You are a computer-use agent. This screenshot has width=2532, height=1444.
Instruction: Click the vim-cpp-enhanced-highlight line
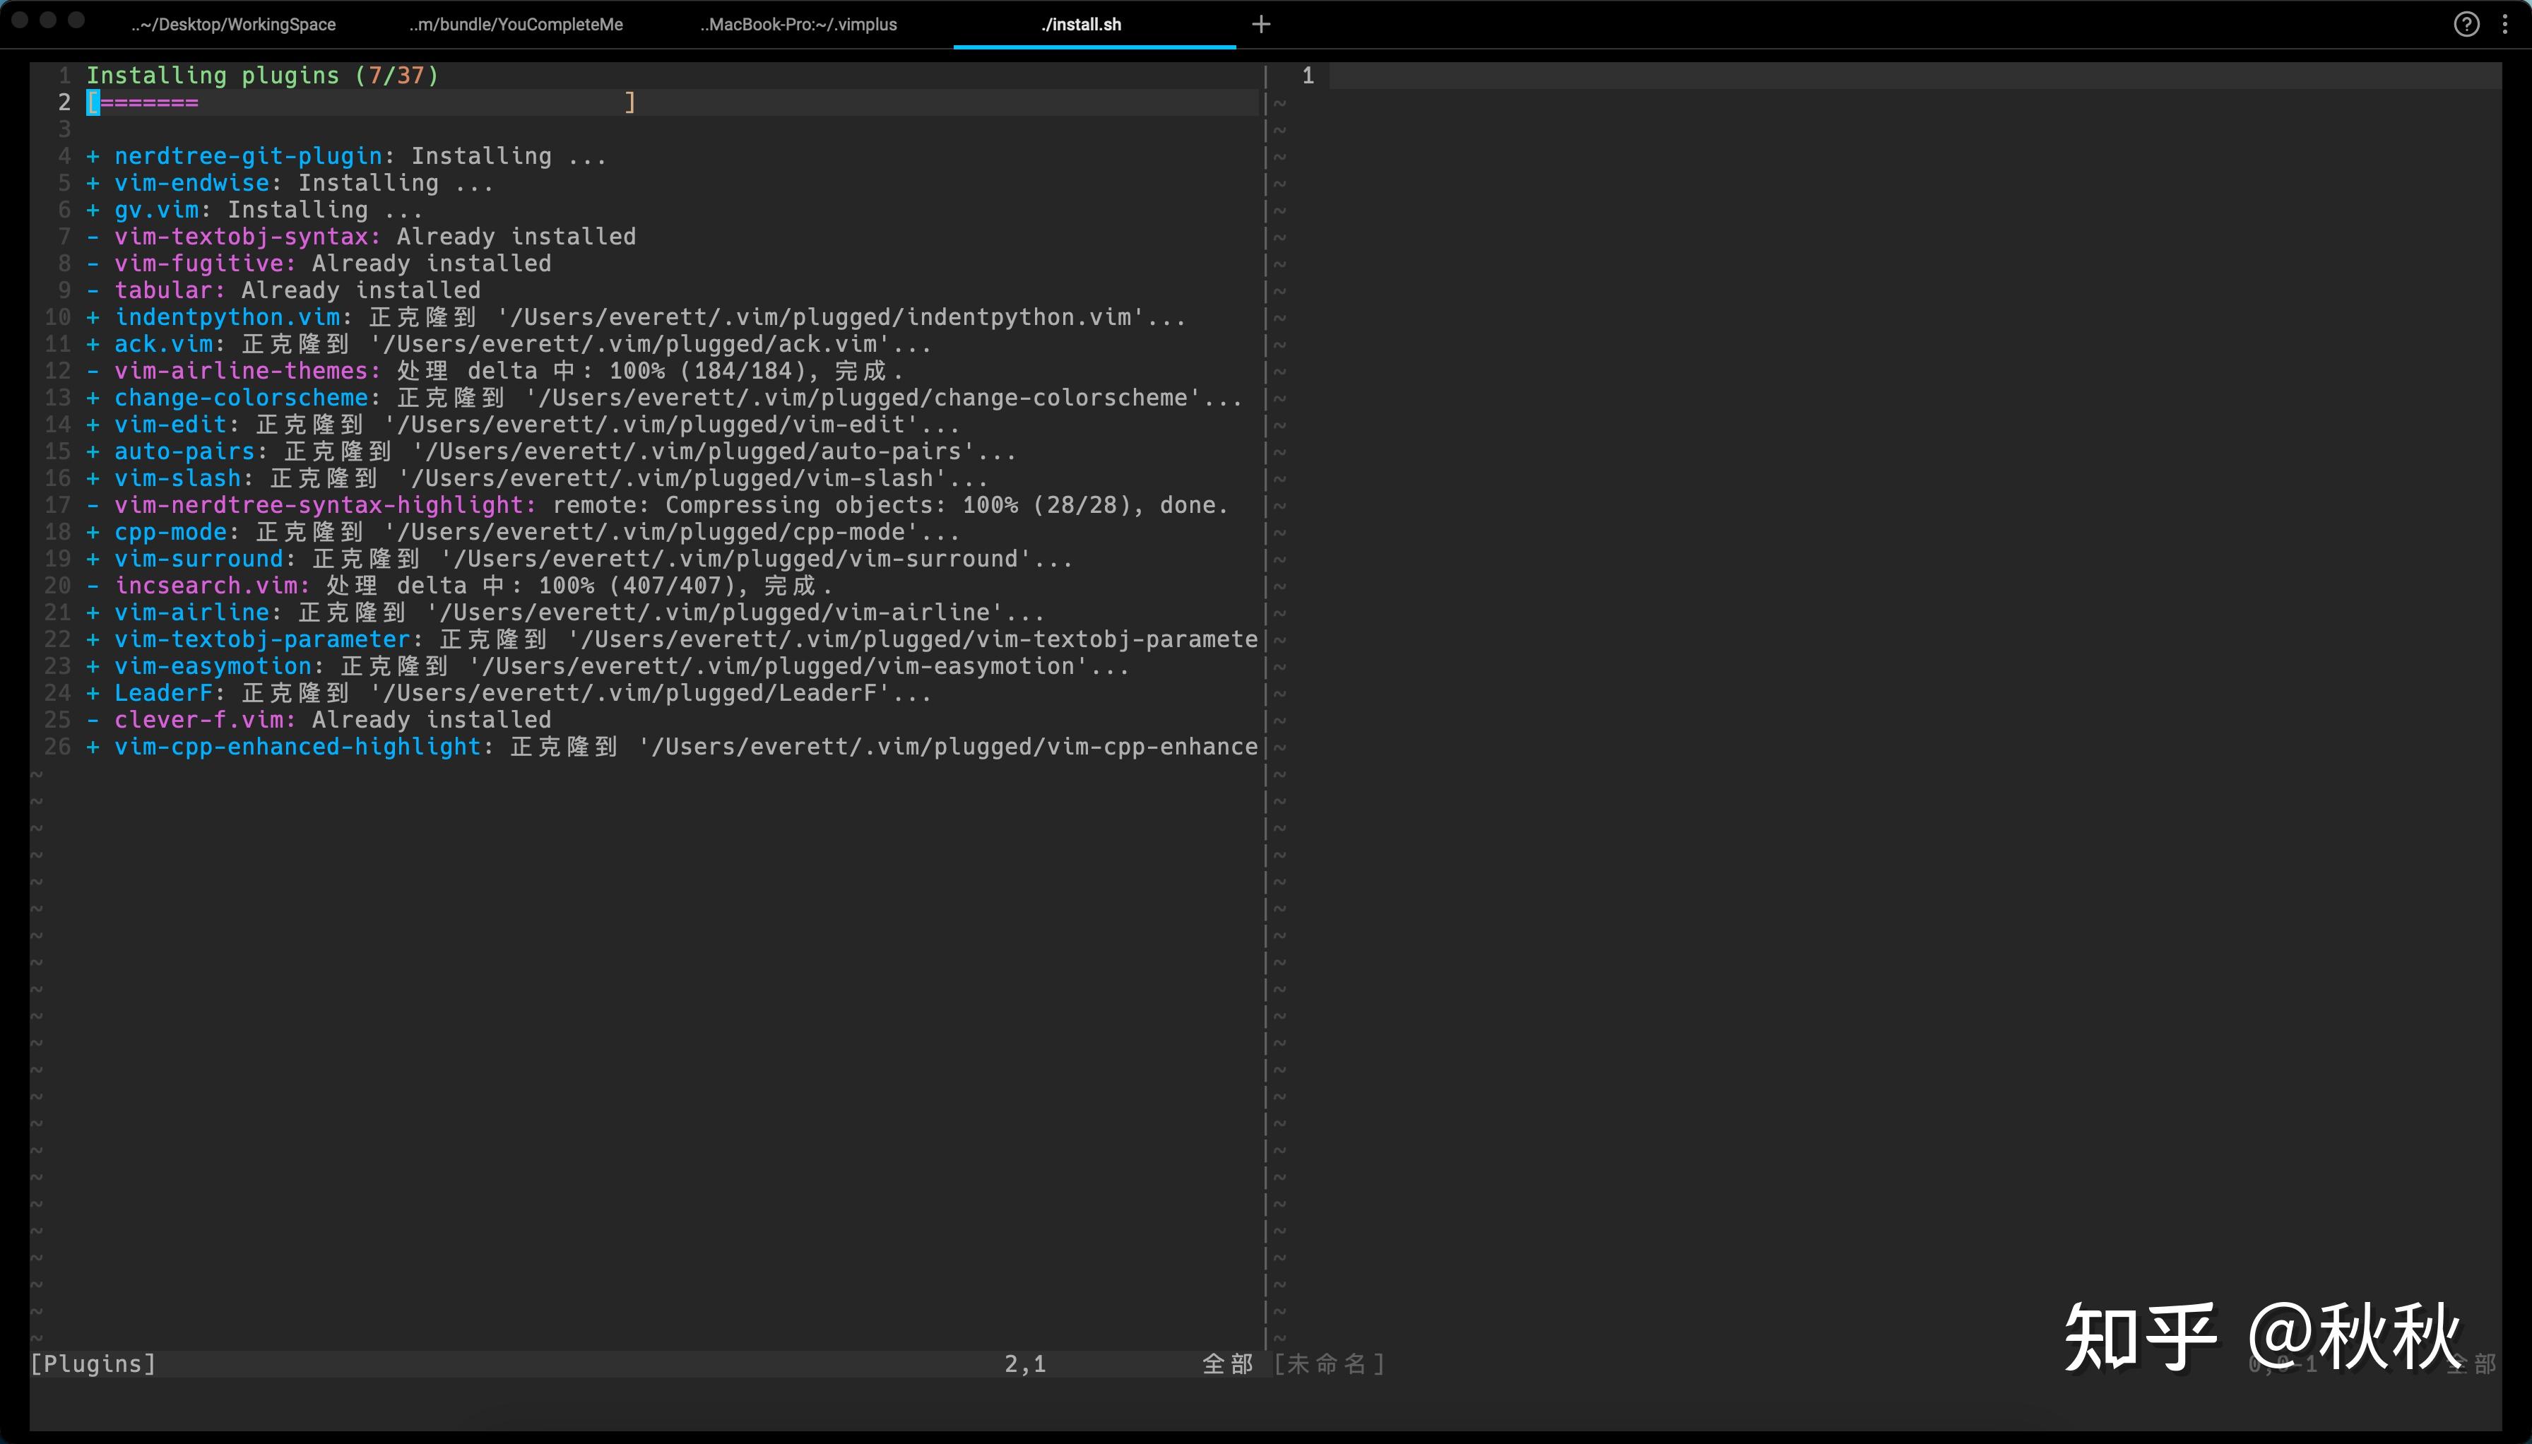pyautogui.click(x=673, y=746)
